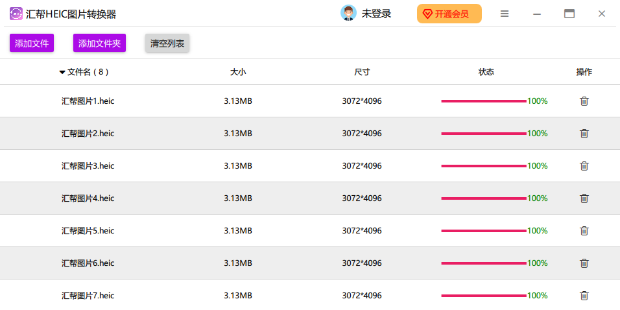
Task: Remove 汇帮图片4.heic with the trash icon
Action: pos(584,198)
